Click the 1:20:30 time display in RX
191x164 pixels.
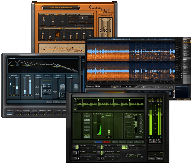tap(128, 86)
